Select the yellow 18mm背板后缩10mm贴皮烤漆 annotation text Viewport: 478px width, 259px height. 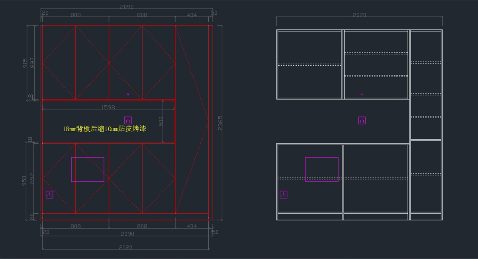tap(104, 129)
